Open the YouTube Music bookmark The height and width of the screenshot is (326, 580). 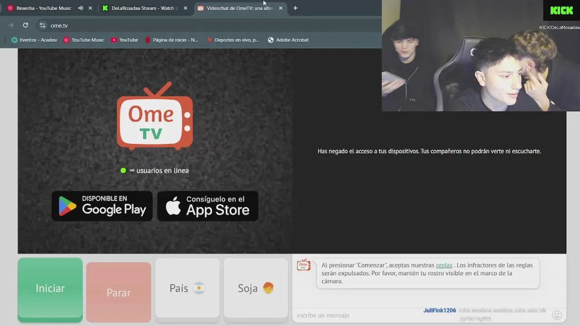point(84,40)
